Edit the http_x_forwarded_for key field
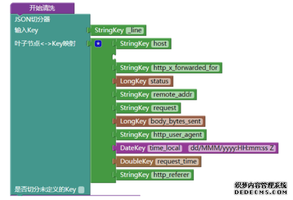Image resolution: width=293 pixels, height=200 pixels. [x=185, y=68]
